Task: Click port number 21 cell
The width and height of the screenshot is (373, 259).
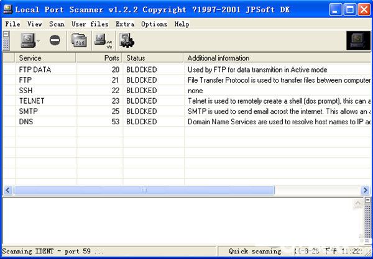Action: 116,80
